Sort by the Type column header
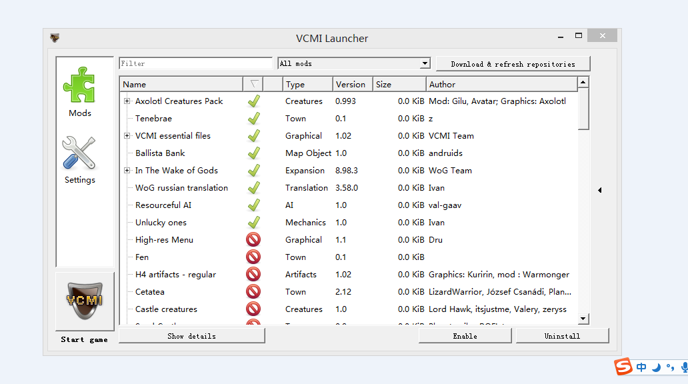This screenshot has height=384, width=688. coord(307,84)
